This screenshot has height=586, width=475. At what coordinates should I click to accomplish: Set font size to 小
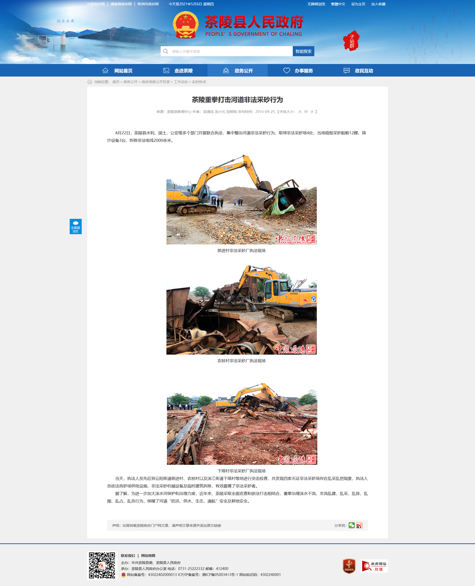312,112
